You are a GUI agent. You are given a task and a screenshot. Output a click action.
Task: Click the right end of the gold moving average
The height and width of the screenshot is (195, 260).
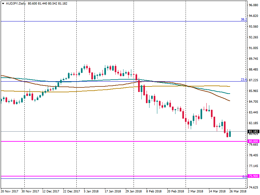point(229,86)
